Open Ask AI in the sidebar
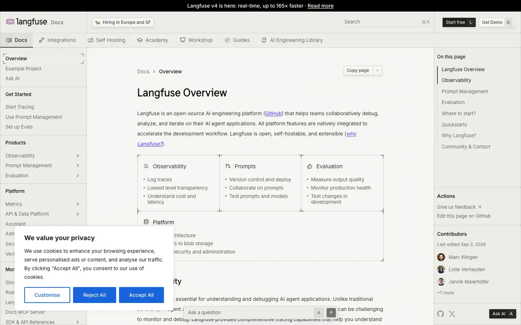521x325 pixels. click(13, 78)
